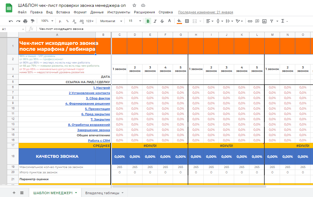Viewport: 313px width, 197px height.
Task: Click the merge cells icon
Action: click(x=195, y=21)
